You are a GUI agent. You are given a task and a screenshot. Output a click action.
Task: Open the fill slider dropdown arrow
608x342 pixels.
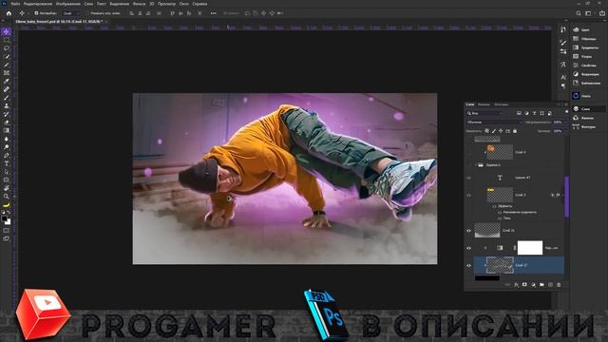click(564, 131)
